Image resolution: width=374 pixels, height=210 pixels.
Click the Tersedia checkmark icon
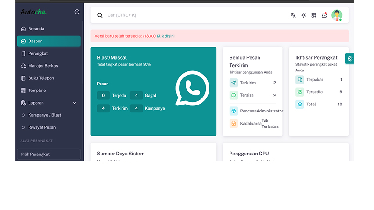tap(300, 92)
